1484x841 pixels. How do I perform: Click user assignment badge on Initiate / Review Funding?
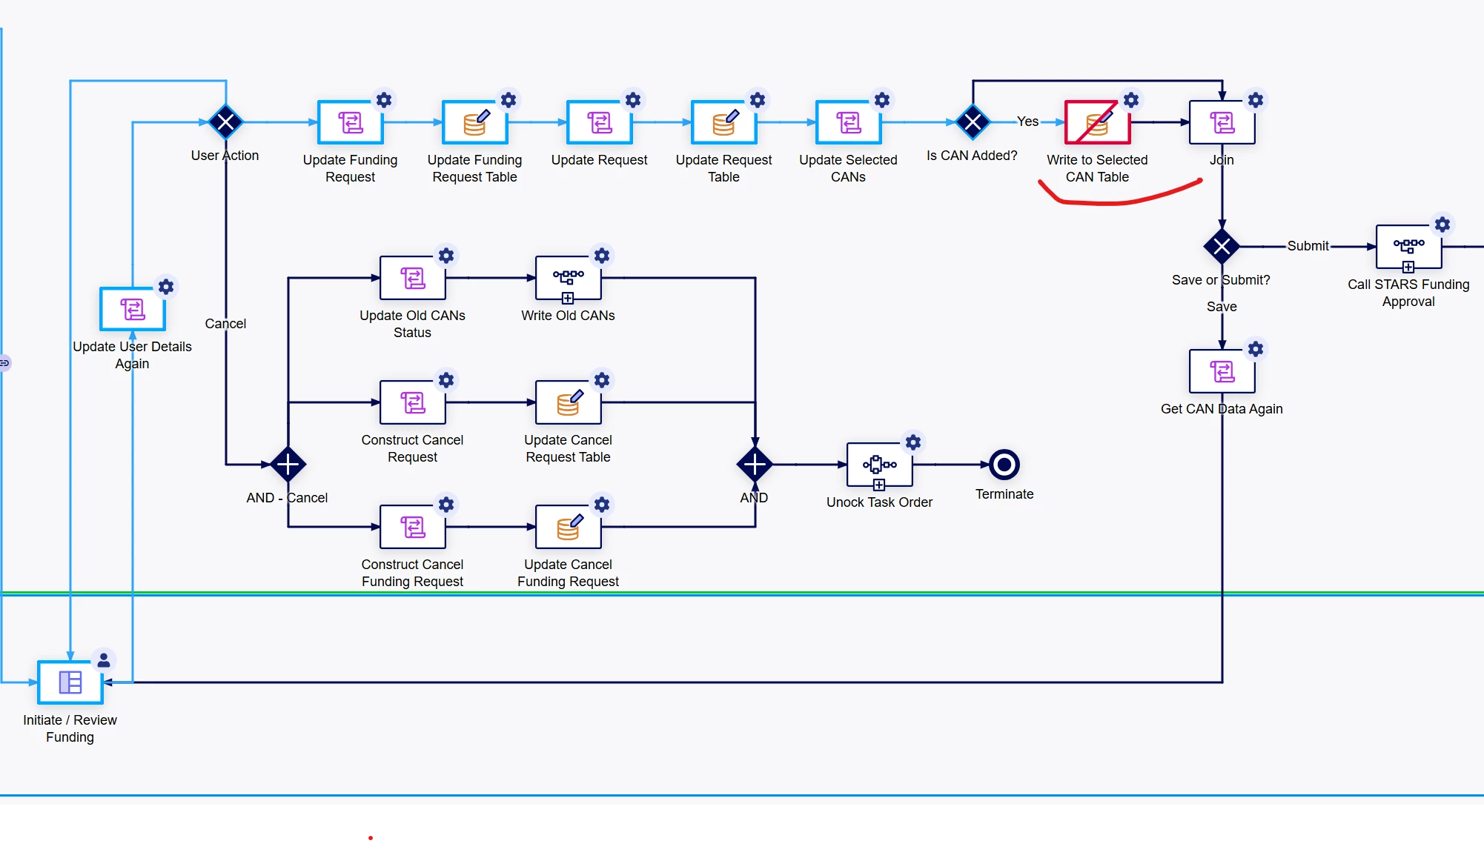point(104,659)
